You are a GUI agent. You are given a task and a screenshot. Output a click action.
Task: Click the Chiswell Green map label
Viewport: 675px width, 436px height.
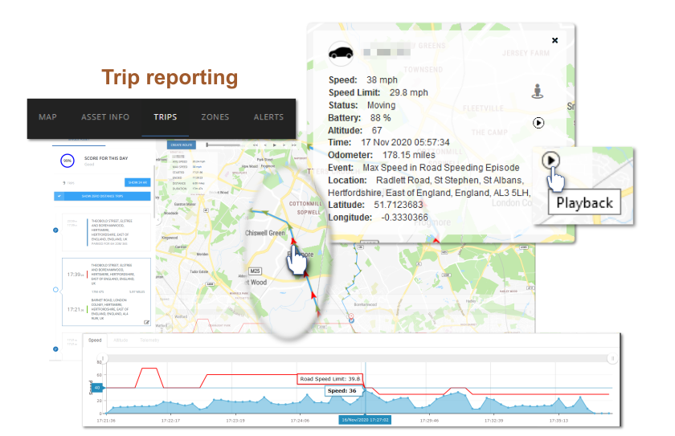tap(264, 233)
